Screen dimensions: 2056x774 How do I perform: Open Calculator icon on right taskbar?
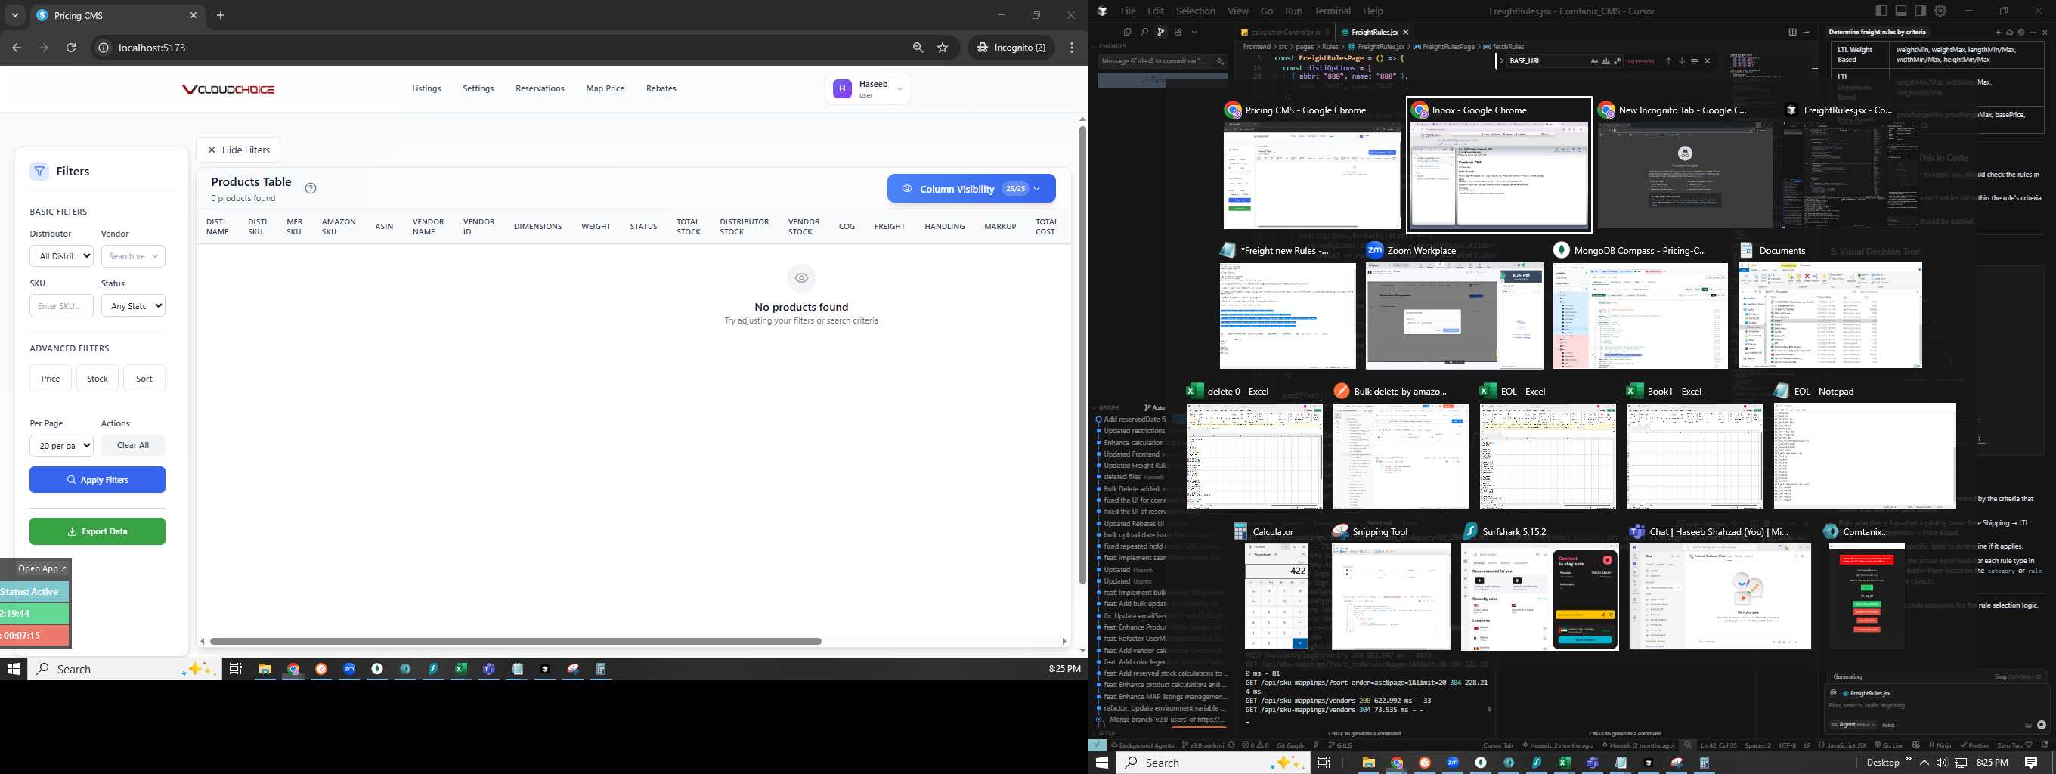(x=1704, y=763)
